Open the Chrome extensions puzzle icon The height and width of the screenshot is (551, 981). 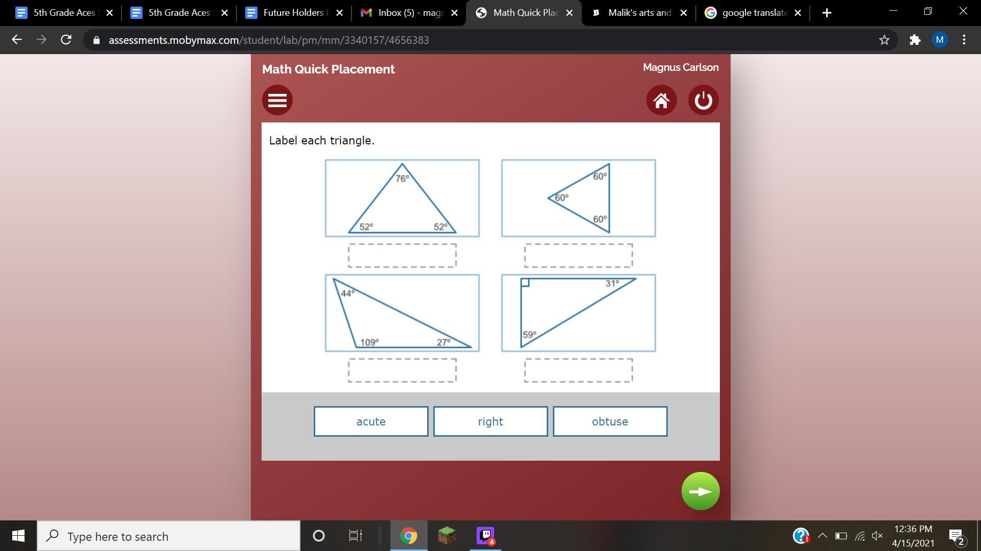pyautogui.click(x=915, y=40)
